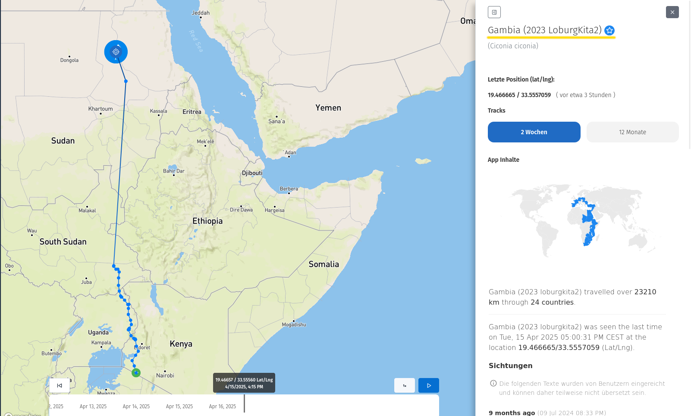Screen dimensions: 691x416
Task: Click Apr 14, 2025 on the timeline
Action: pyautogui.click(x=136, y=407)
